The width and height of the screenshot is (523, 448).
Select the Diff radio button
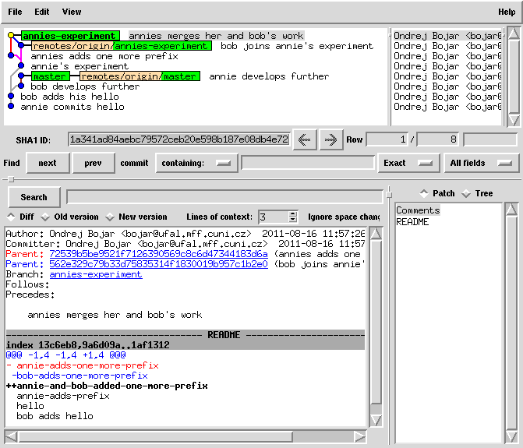[11, 217]
